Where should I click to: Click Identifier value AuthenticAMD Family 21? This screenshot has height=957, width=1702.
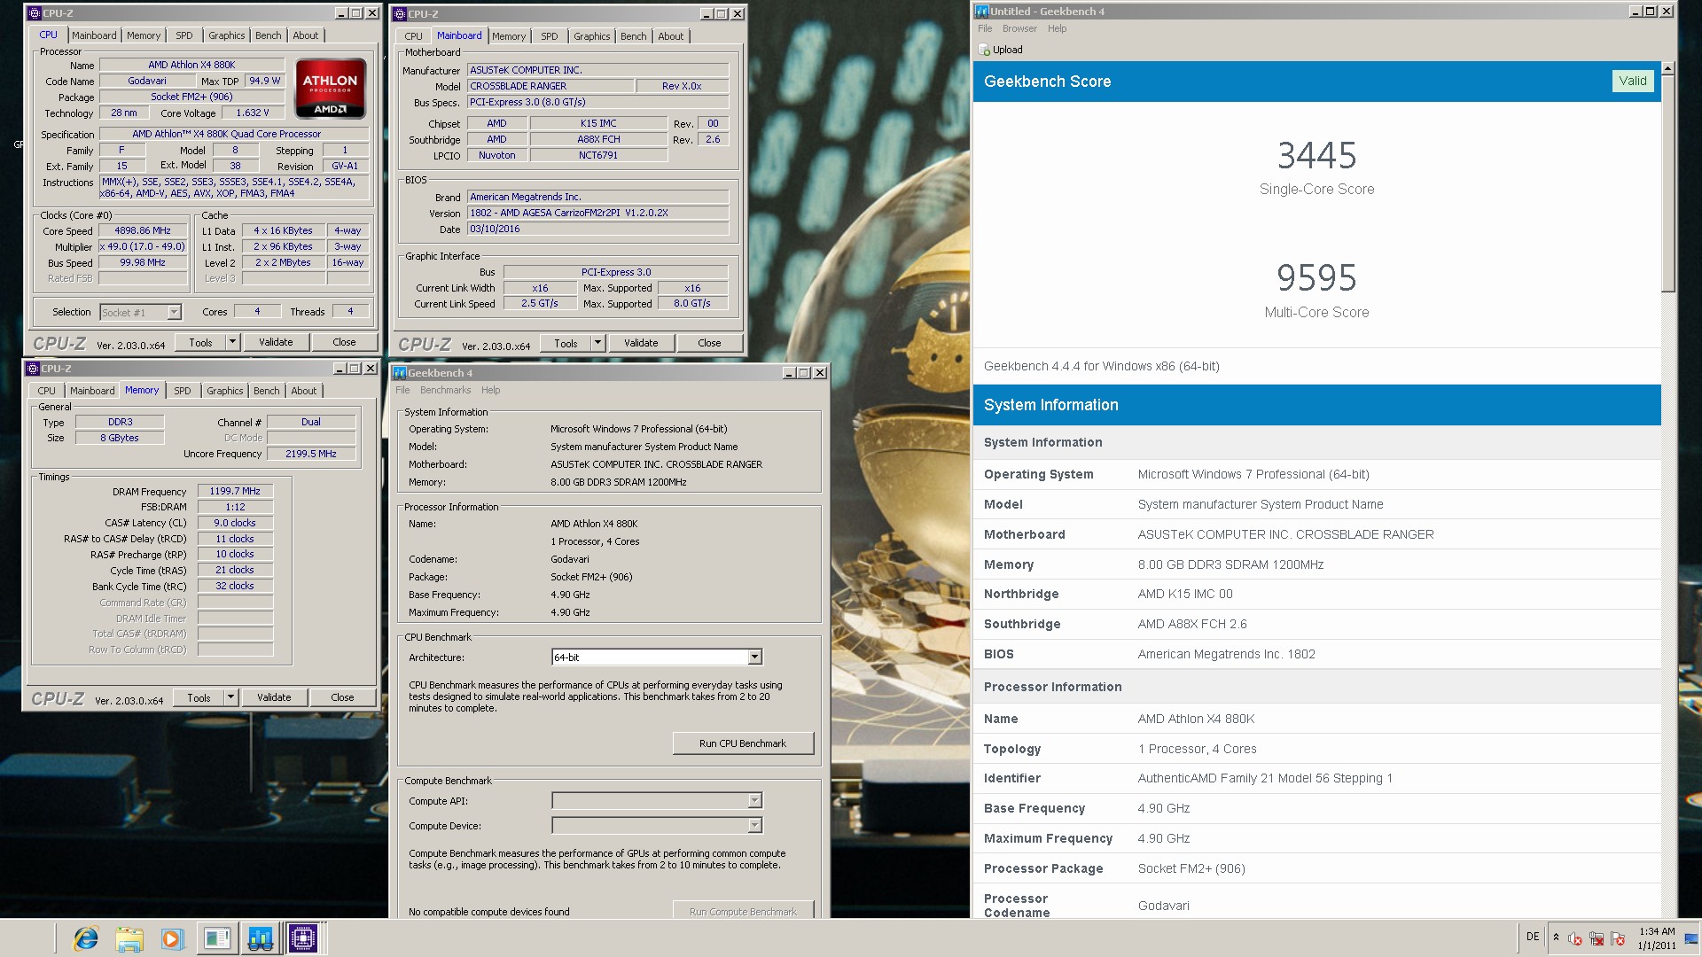coord(1265,778)
